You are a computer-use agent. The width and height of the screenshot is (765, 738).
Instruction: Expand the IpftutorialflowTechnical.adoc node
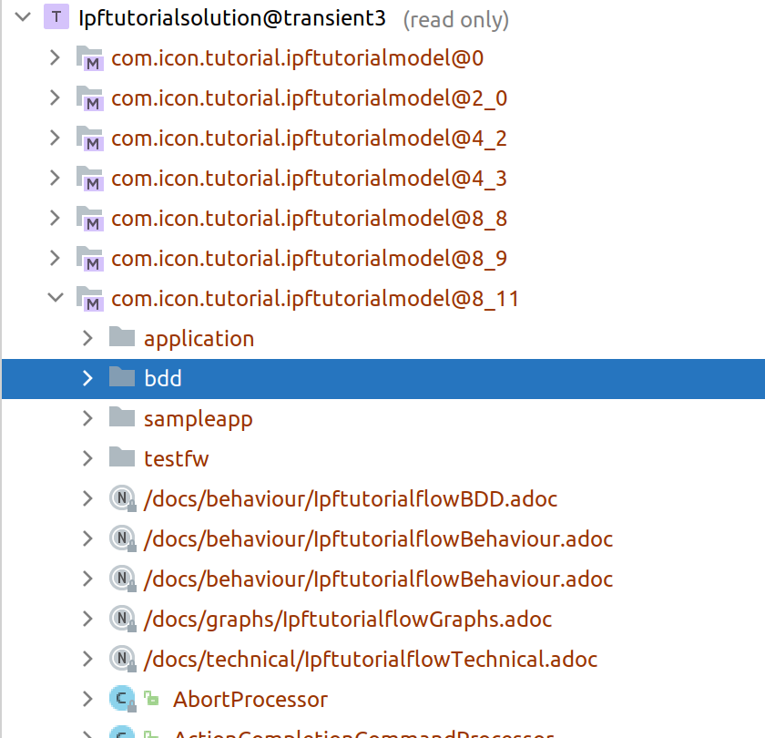click(x=87, y=659)
